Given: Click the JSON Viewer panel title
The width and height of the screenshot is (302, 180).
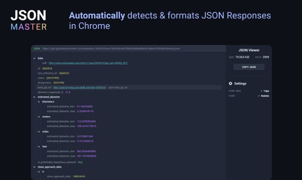Looking at the screenshot, I should [x=249, y=50].
